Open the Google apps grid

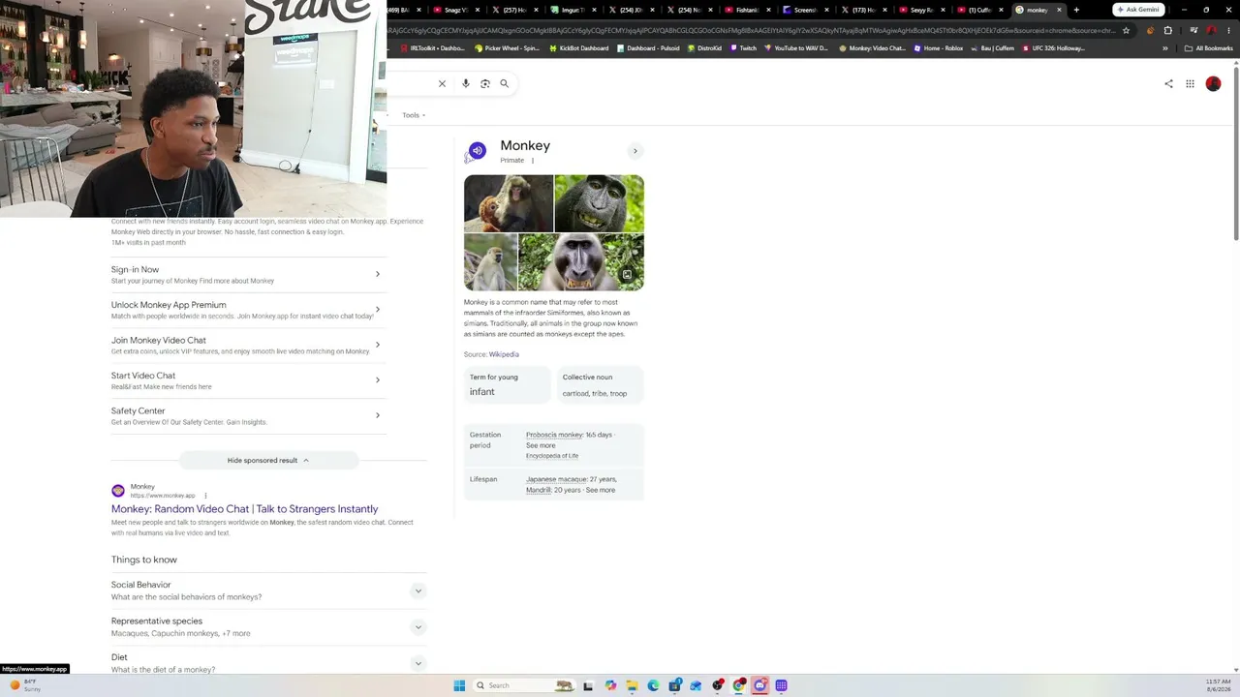(1190, 84)
